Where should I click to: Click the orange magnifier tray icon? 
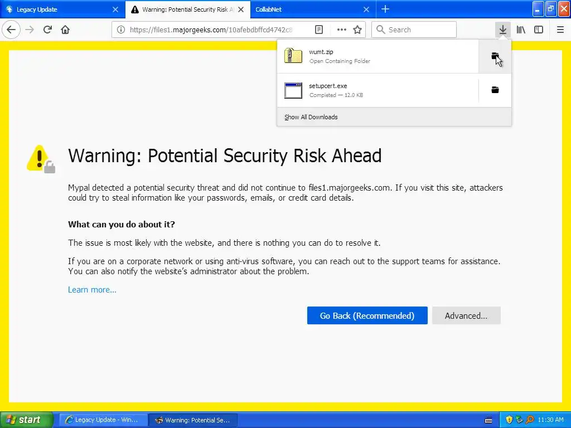530,420
